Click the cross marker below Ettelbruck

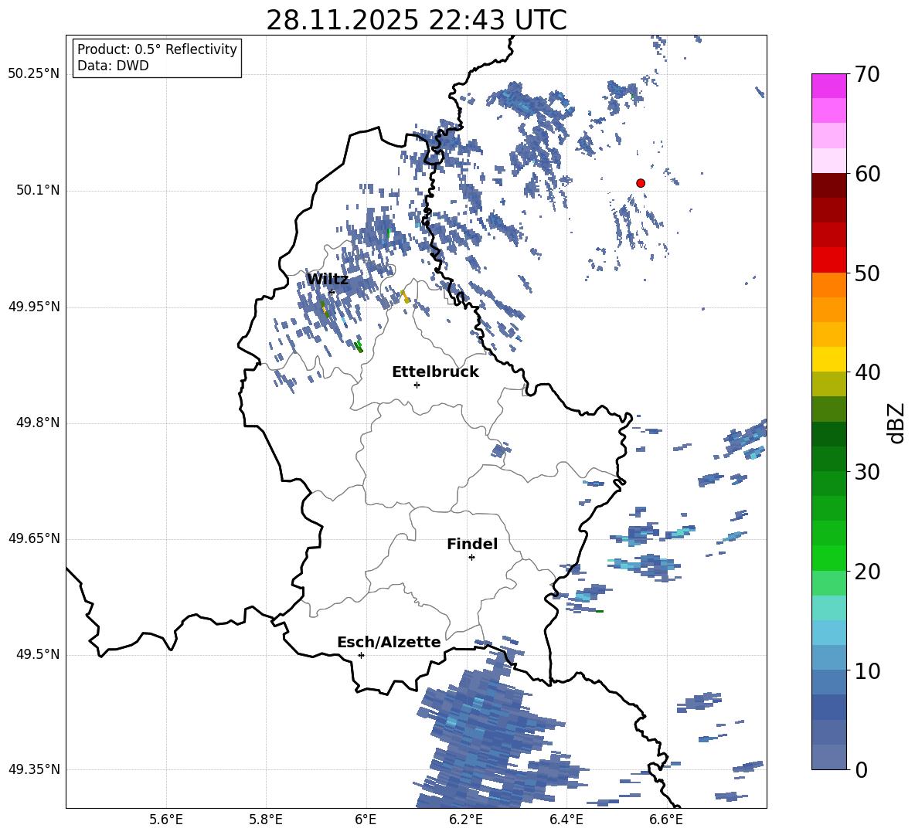click(417, 385)
